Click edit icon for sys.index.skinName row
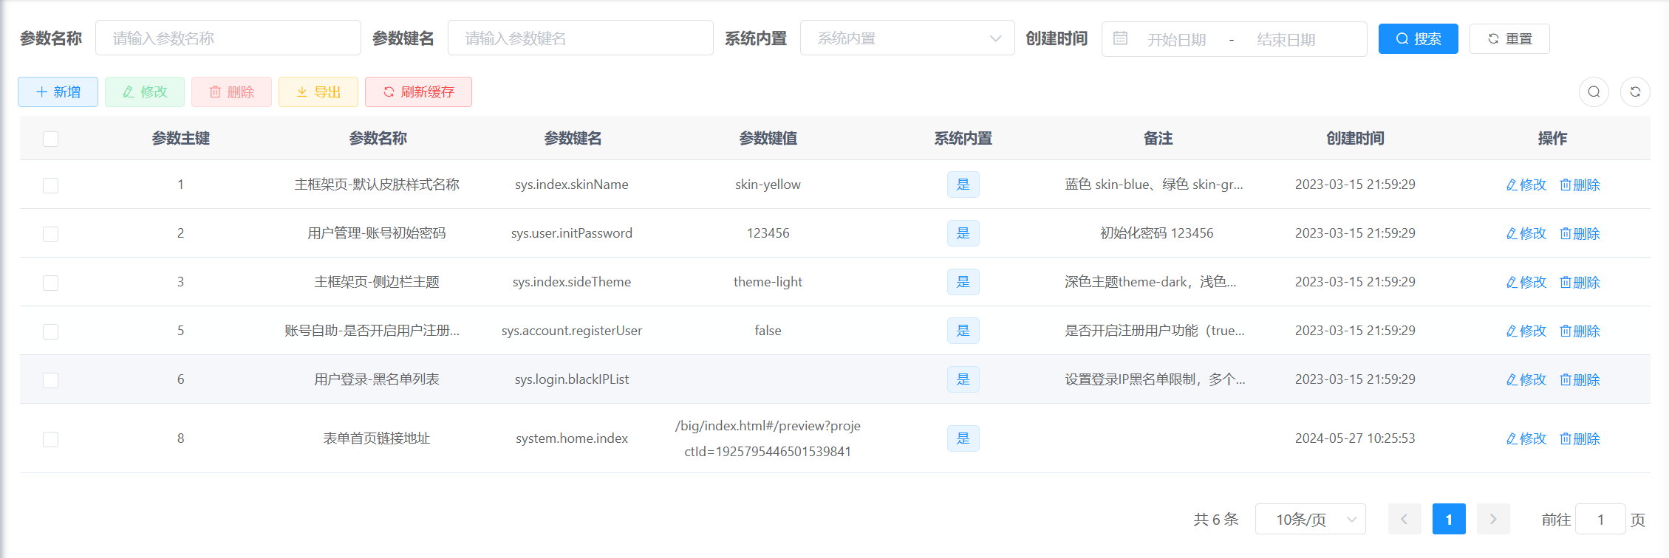The width and height of the screenshot is (1669, 558). (1512, 185)
